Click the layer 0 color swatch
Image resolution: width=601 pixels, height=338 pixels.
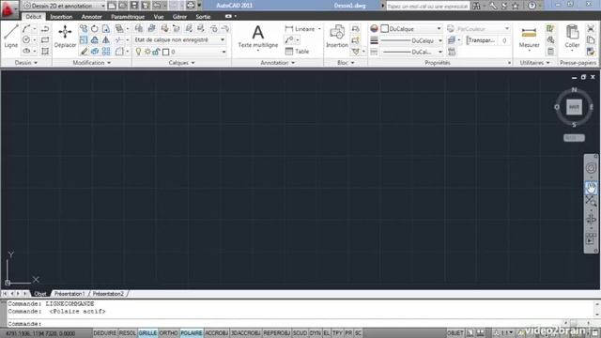pyautogui.click(x=165, y=52)
